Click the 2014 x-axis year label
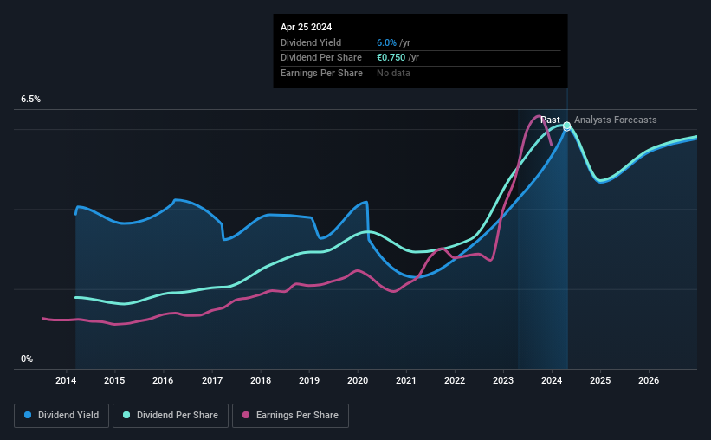 (66, 380)
